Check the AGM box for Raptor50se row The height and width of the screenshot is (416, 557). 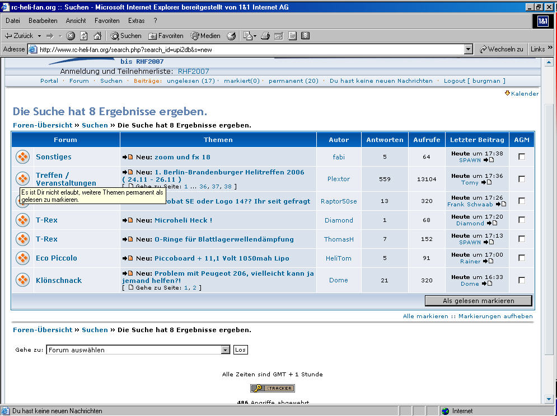tap(522, 201)
